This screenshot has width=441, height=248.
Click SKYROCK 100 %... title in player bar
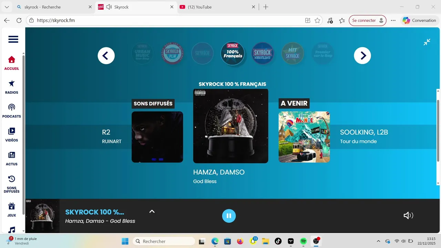tap(94, 212)
